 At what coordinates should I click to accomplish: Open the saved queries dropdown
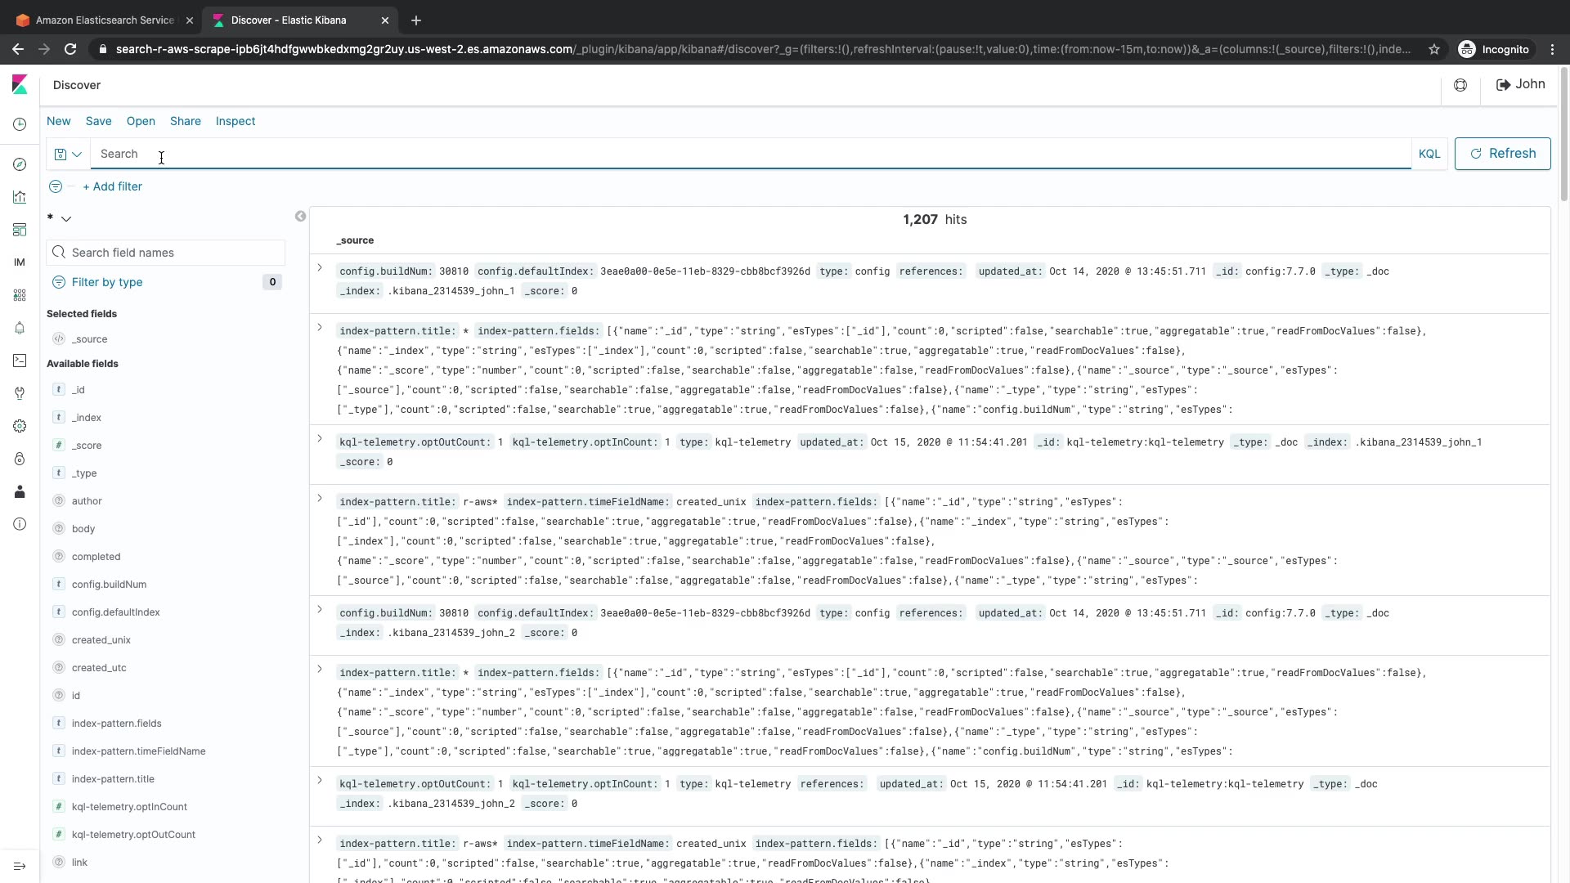pyautogui.click(x=68, y=154)
